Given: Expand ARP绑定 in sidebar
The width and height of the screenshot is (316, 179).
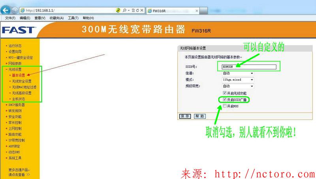Looking at the screenshot, I should point(14,146).
